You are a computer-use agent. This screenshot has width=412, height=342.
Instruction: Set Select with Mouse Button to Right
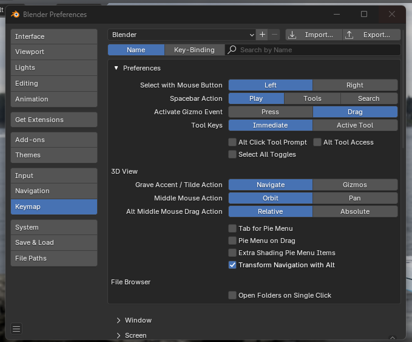355,85
